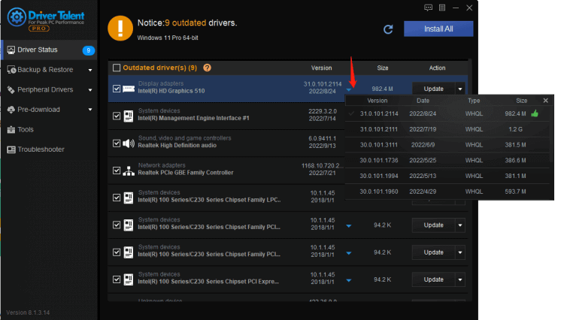Click the network adapter icon for Realtek PCIe
This screenshot has width=564, height=320.
(128, 171)
